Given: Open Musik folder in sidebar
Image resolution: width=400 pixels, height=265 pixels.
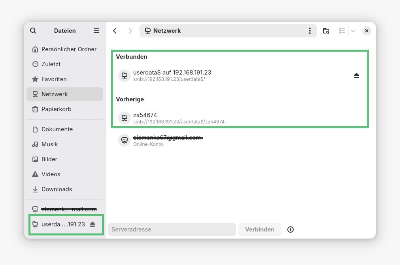Looking at the screenshot, I should tap(65, 144).
